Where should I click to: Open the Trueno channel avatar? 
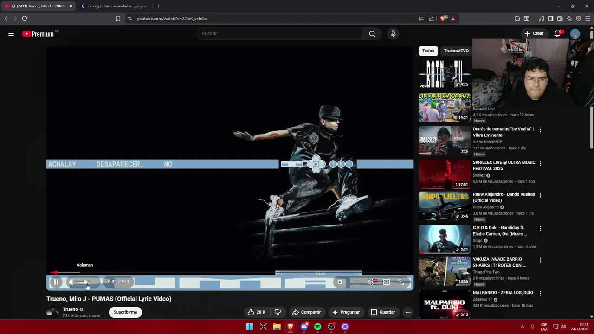point(52,312)
